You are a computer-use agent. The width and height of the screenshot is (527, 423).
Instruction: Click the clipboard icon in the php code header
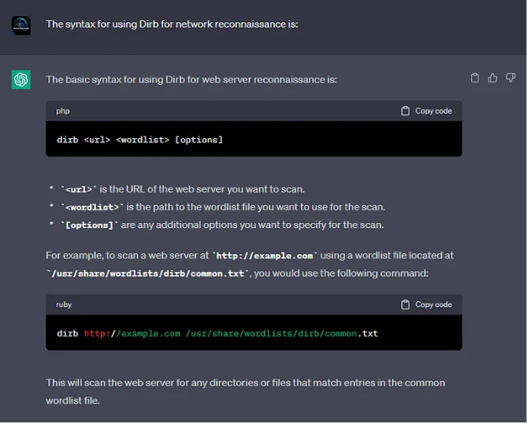406,111
